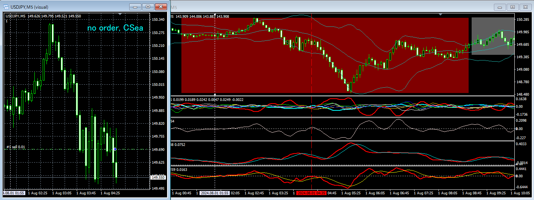Click price 149.690 on visual chart scale
Image resolution: width=534 pixels, height=200 pixels.
pyautogui.click(x=158, y=149)
